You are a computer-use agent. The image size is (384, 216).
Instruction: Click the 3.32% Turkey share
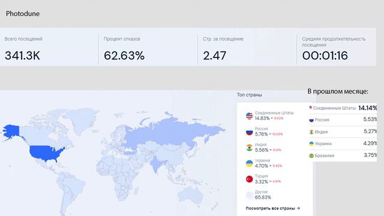[262, 182]
